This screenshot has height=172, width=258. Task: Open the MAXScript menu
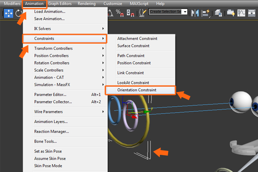coord(139,3)
